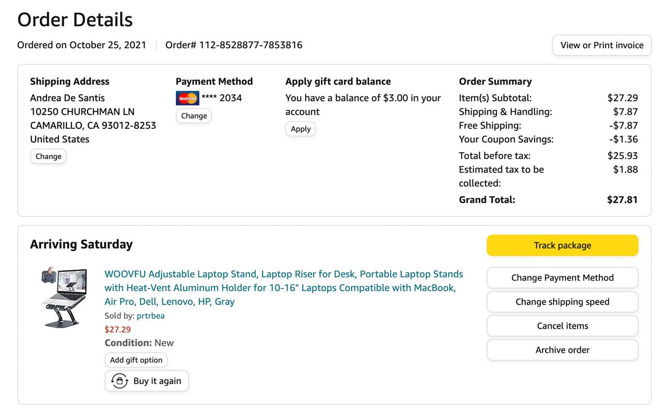Click the Buy it again button
671x415 pixels.
point(157,381)
